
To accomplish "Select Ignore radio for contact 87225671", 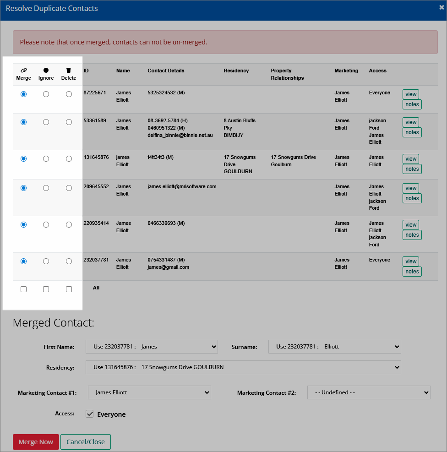I will point(46,94).
